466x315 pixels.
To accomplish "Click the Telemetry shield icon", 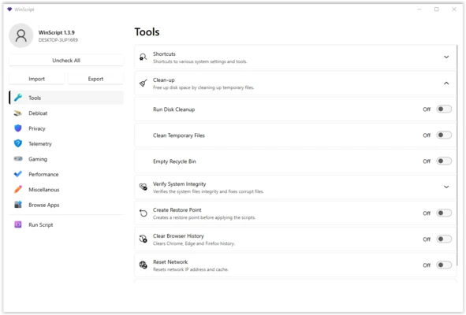I will point(18,143).
